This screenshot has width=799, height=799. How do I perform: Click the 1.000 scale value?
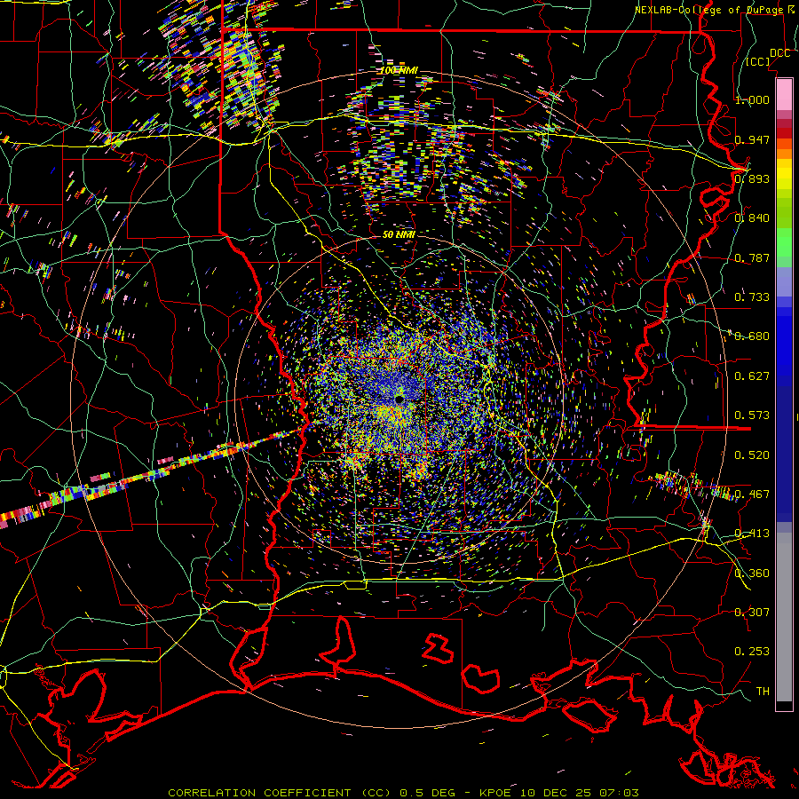[752, 99]
